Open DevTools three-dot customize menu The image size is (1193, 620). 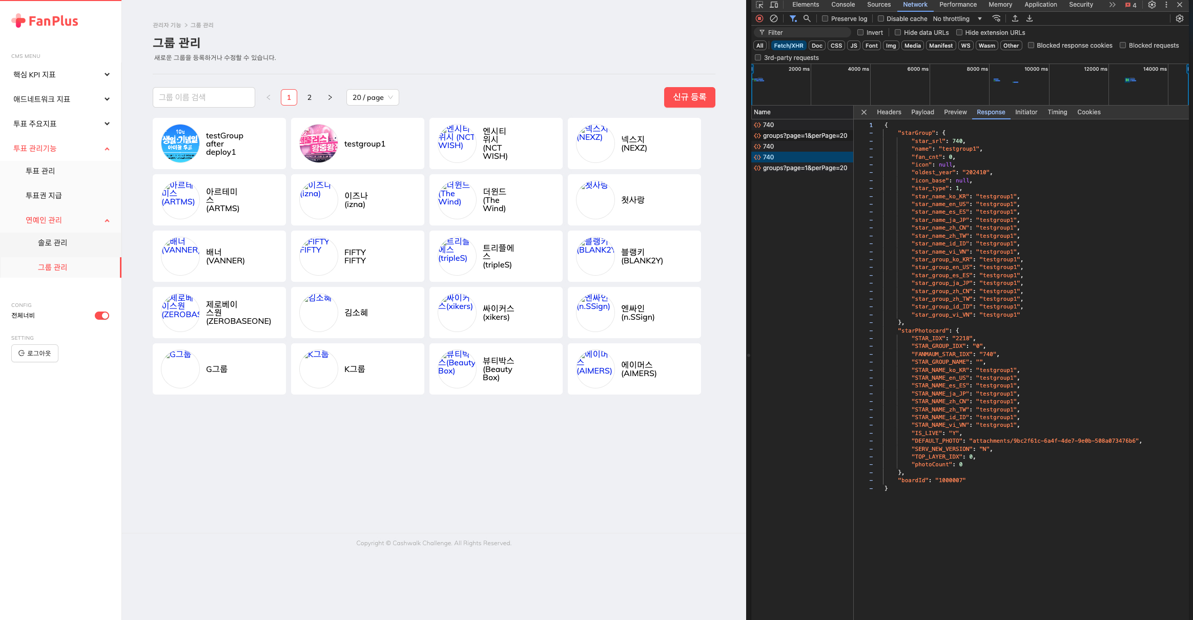[x=1166, y=5]
